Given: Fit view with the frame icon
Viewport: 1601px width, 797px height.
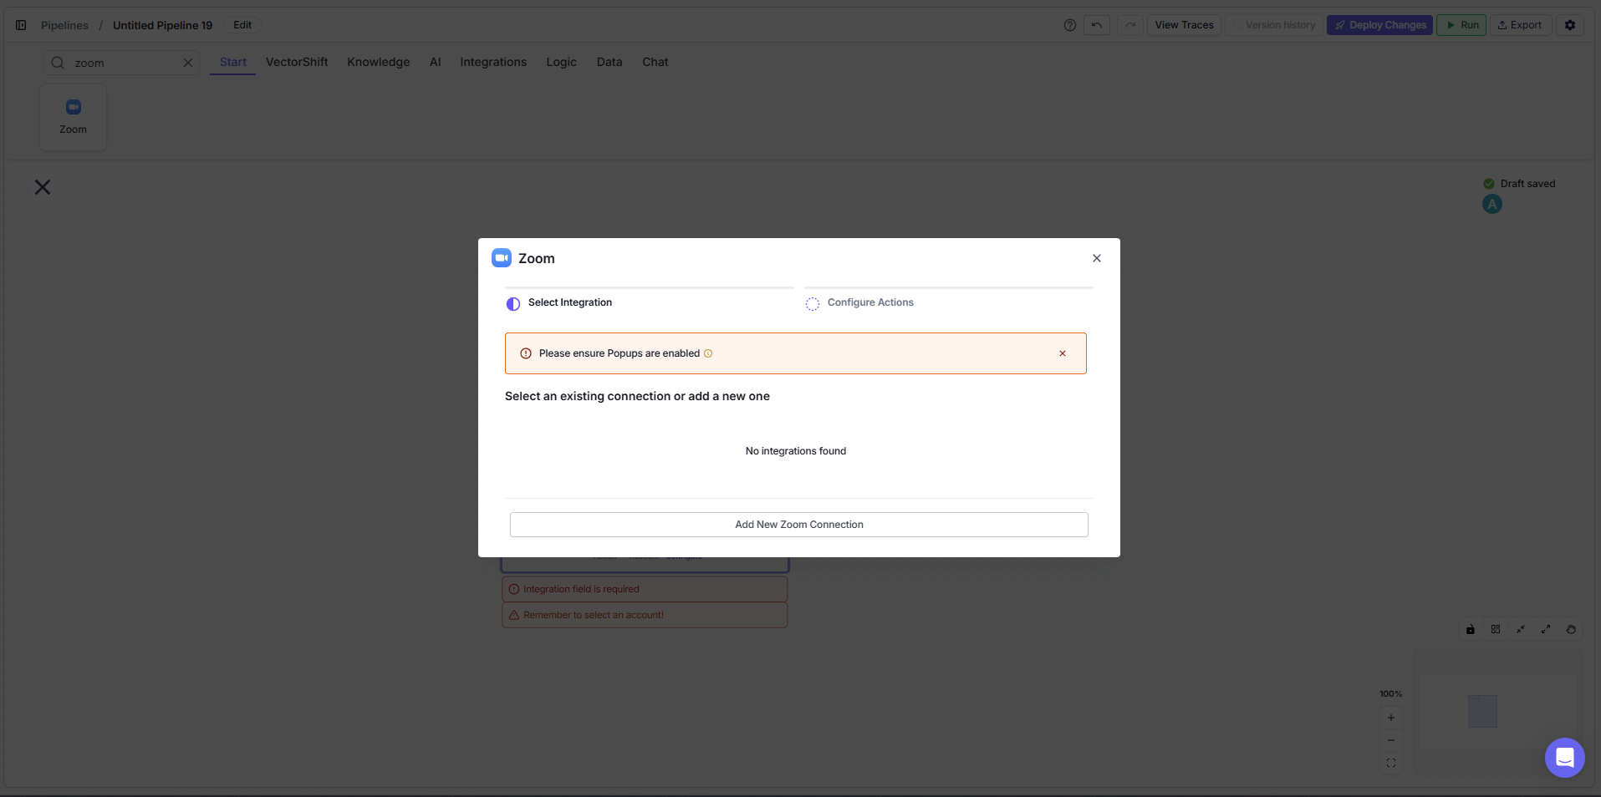Looking at the screenshot, I should pyautogui.click(x=1391, y=763).
